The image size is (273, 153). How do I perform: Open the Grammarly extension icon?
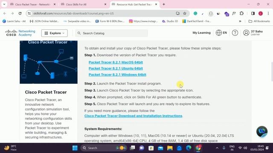tap(195, 13)
